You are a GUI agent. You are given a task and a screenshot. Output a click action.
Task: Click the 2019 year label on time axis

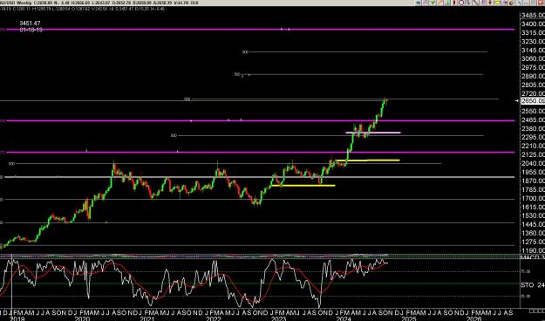click(x=17, y=318)
